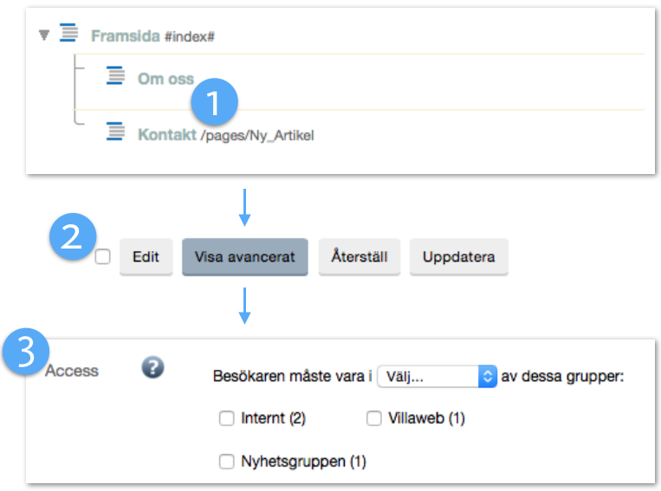
Task: Click the Om oss page icon
Action: tap(115, 76)
